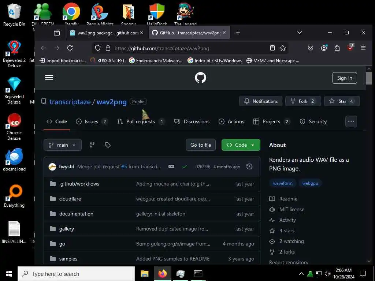The width and height of the screenshot is (375, 281).
Task: Open the command prompt taskbar icon
Action: tap(198, 274)
